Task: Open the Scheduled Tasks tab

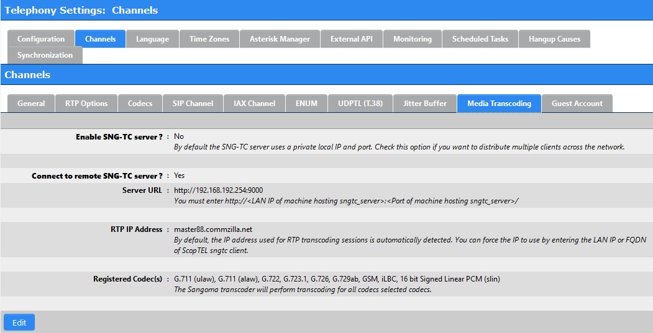Action: coord(480,39)
